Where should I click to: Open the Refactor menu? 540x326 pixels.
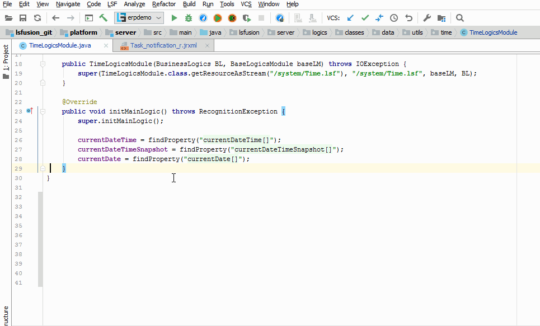164,4
